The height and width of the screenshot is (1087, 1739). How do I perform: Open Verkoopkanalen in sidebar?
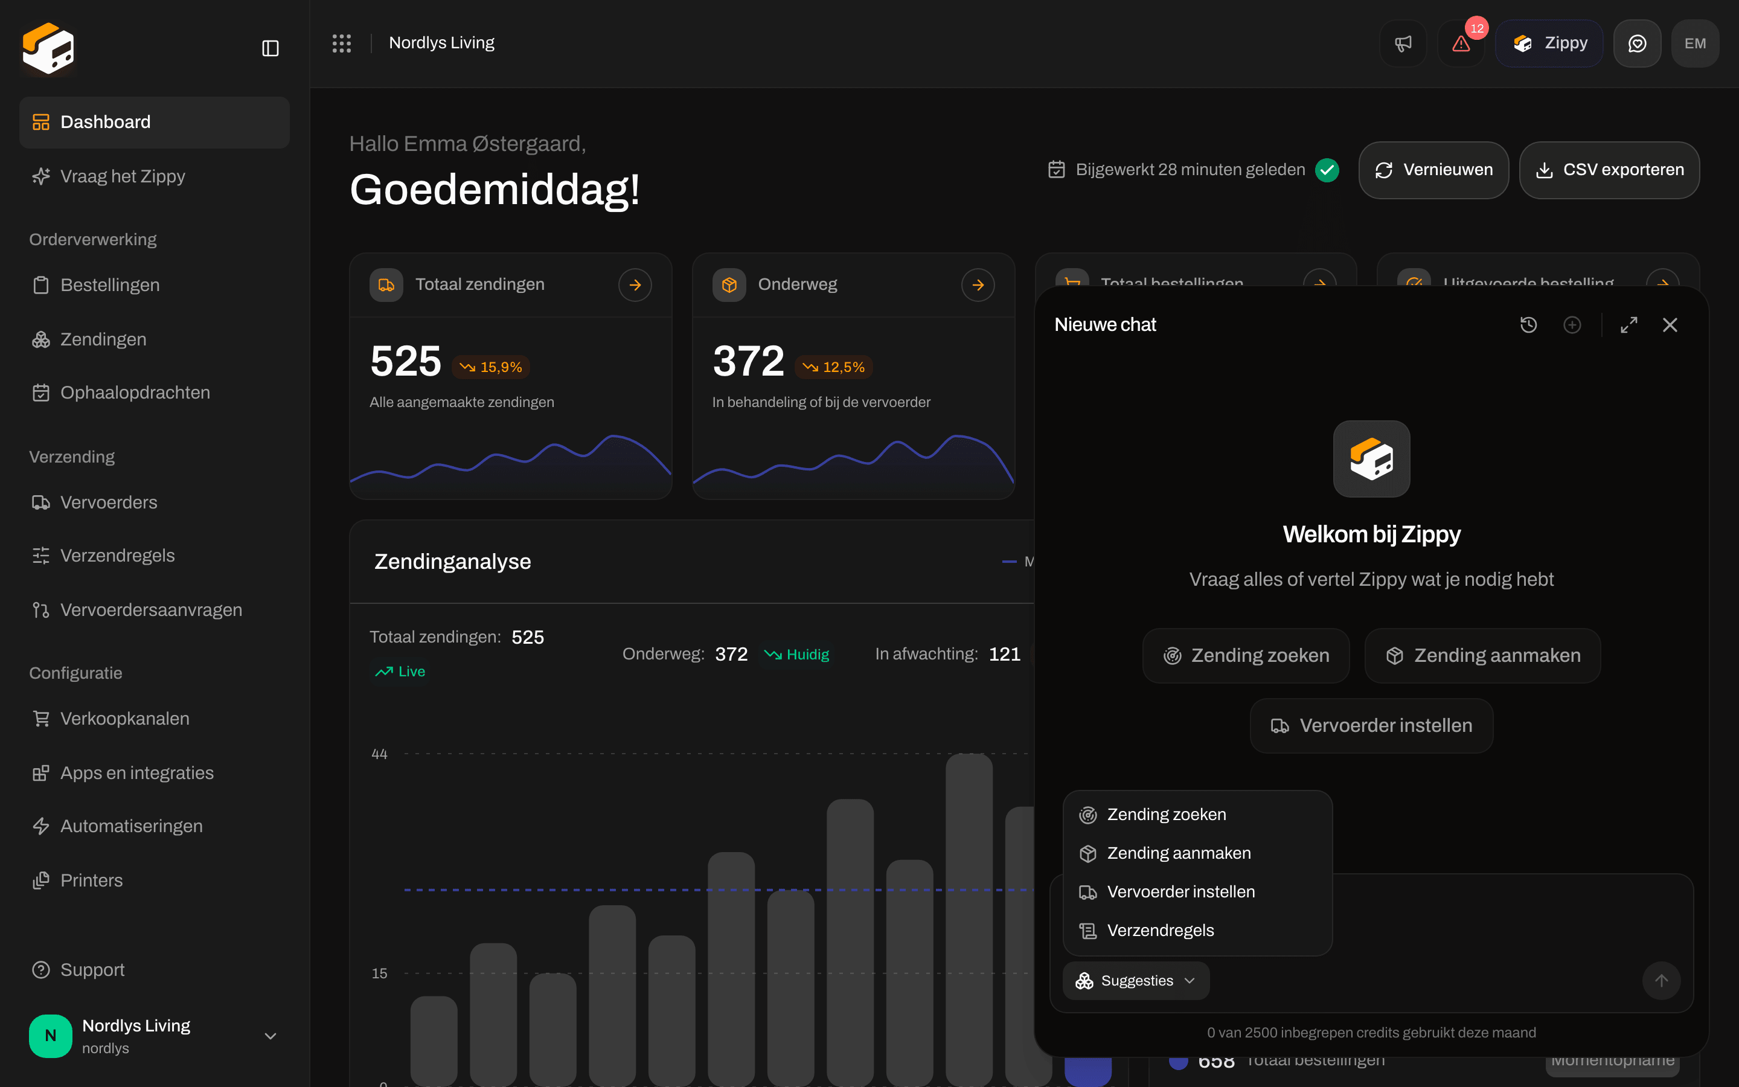point(155,718)
